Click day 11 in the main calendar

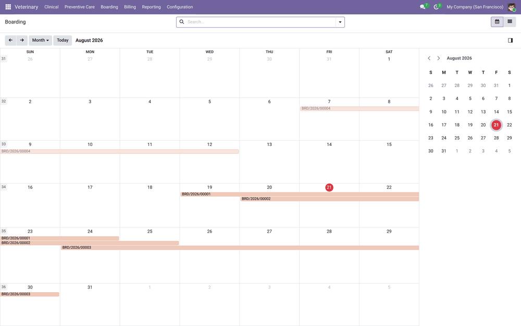150,144
